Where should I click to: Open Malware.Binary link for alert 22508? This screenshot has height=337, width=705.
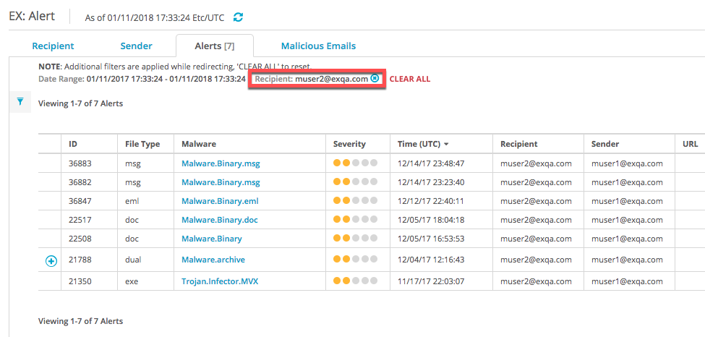[x=212, y=239]
